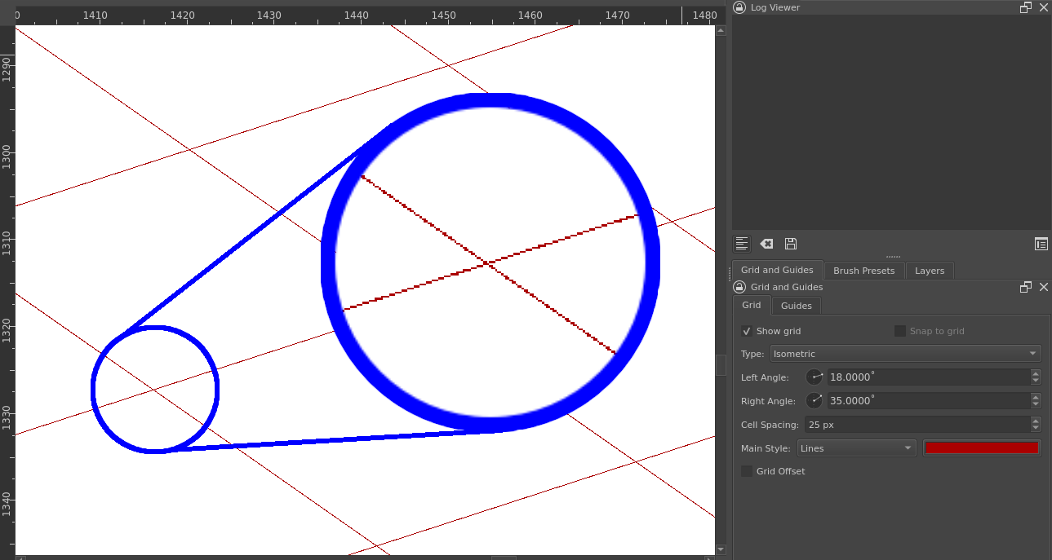This screenshot has height=560, width=1052.
Task: Click the canvas vertical scrollbar handle
Action: pyautogui.click(x=721, y=364)
